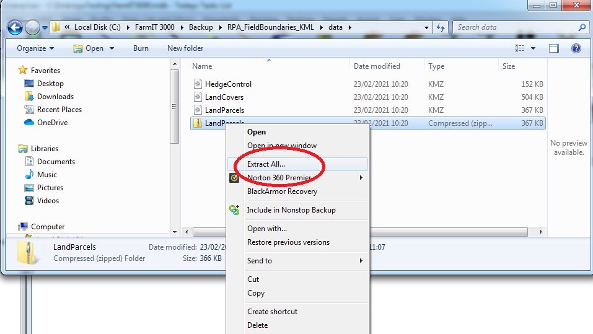Select Computer in navigation pane
The width and height of the screenshot is (593, 334).
click(x=48, y=227)
